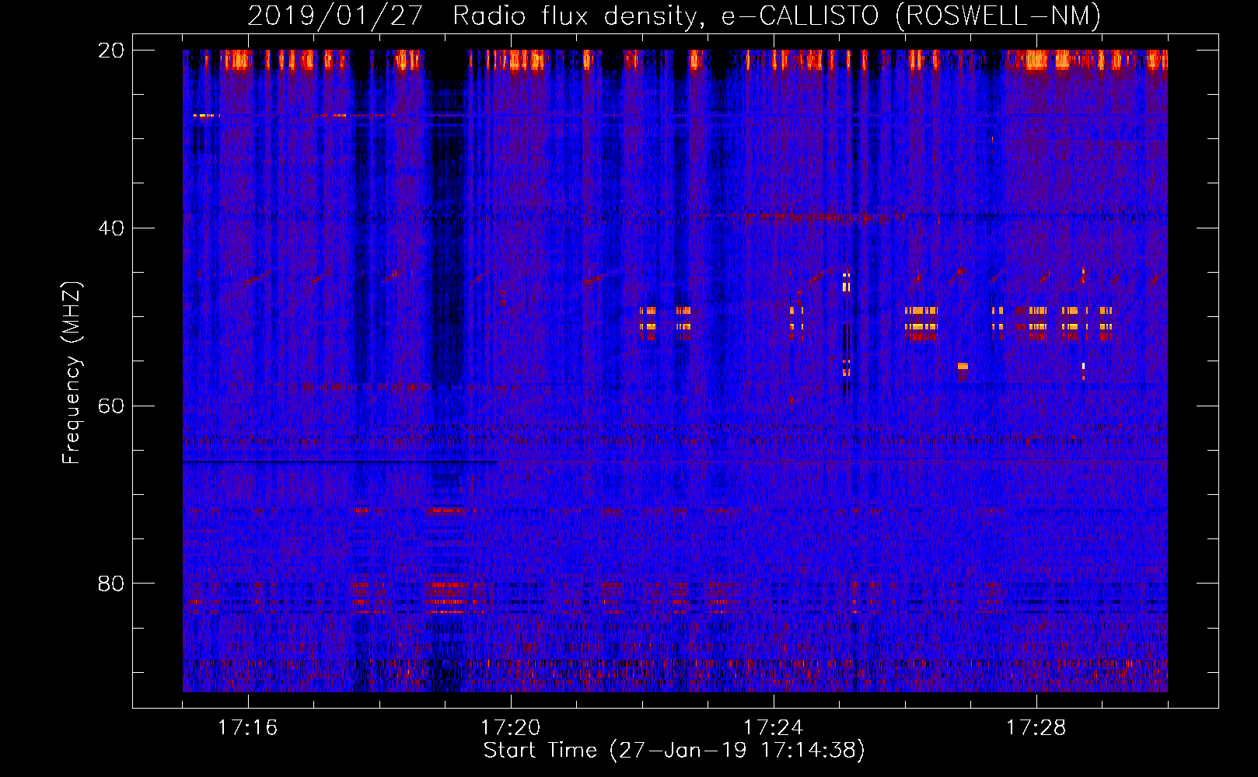Click the "Start Time (27-Jan-19 17:14:38)" label
The image size is (1258, 777).
tap(674, 751)
